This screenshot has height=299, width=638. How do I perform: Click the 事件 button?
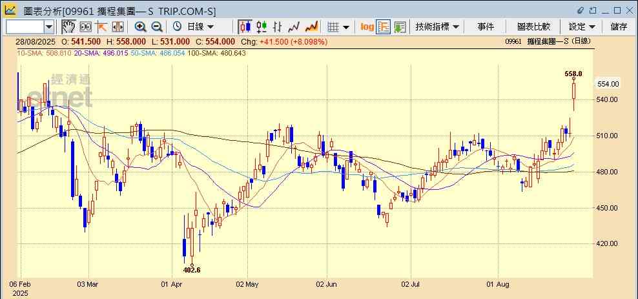tap(486, 27)
